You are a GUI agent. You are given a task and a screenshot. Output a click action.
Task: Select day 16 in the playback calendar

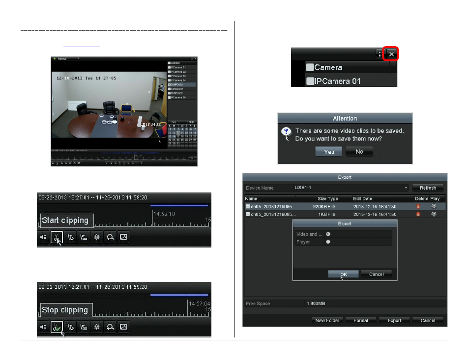tap(174, 137)
